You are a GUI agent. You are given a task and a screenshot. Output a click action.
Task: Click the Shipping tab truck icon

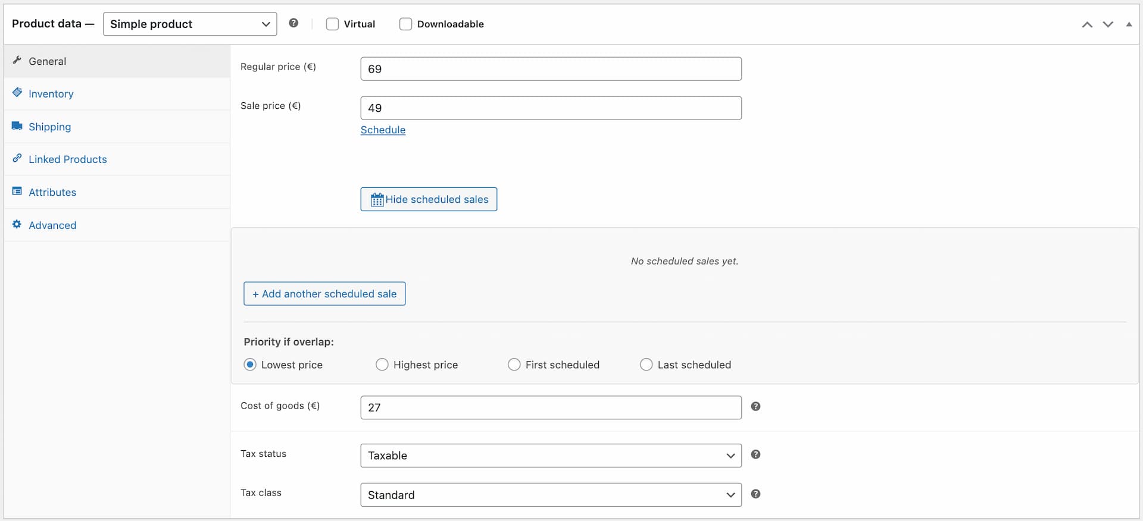[17, 126]
